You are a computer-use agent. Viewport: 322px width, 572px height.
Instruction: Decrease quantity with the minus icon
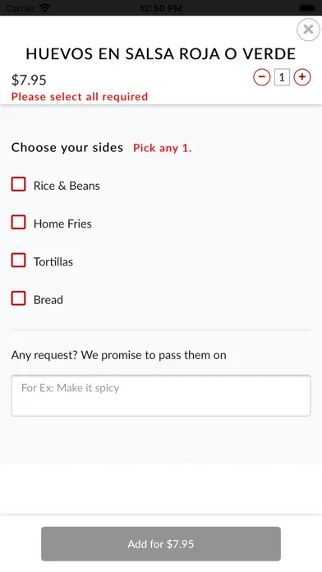262,77
